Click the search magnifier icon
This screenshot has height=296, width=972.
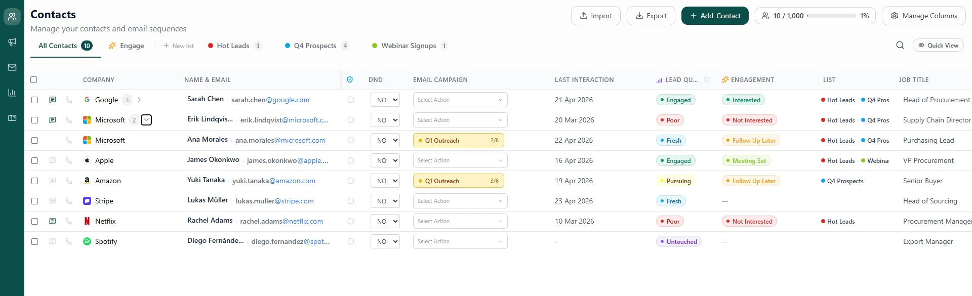coord(900,46)
